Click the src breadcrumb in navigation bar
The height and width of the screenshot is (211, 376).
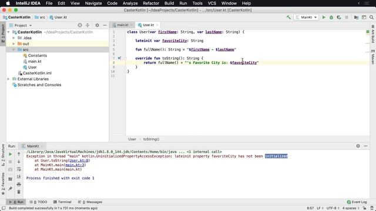pyautogui.click(x=40, y=17)
